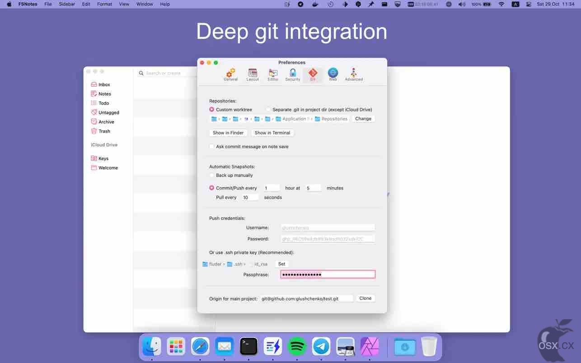Click the Password input field
The image size is (581, 363).
[x=328, y=239]
